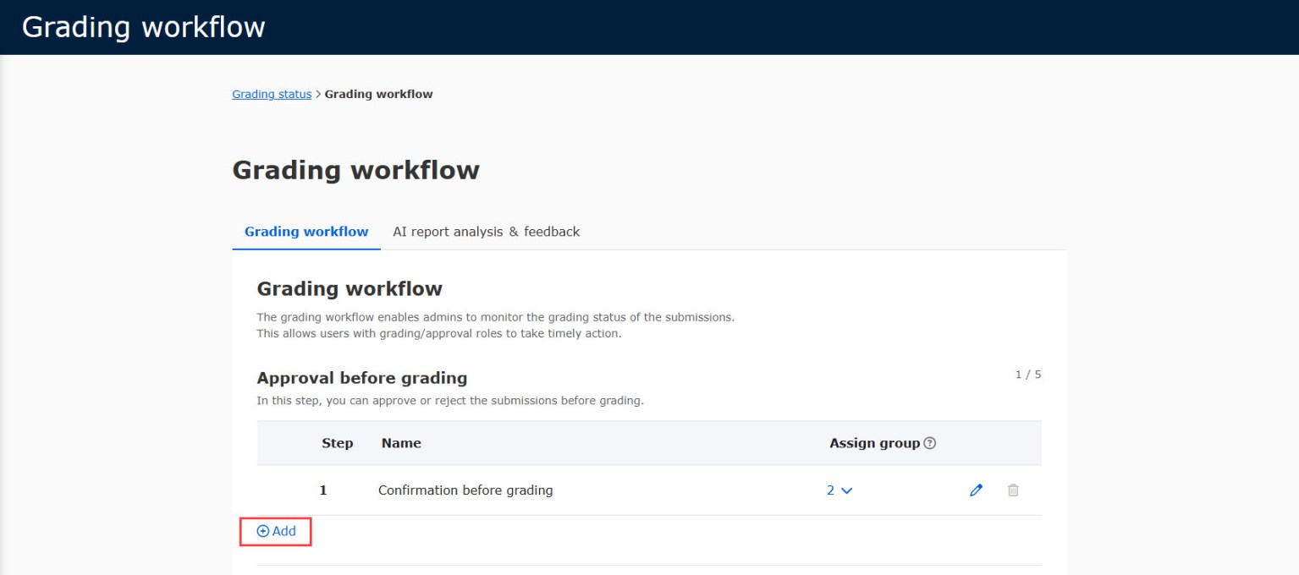This screenshot has height=575, width=1299.
Task: Click the Grading workflow breadcrumb text
Action: point(378,95)
